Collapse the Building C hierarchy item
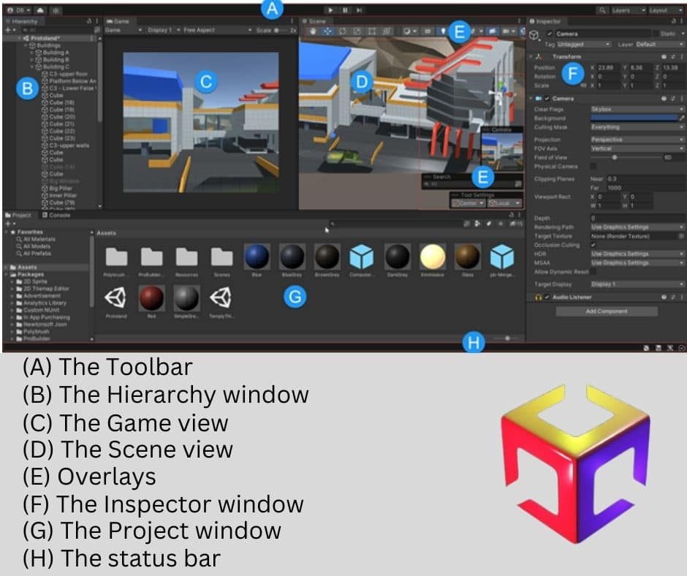This screenshot has height=576, width=687. coord(31,67)
